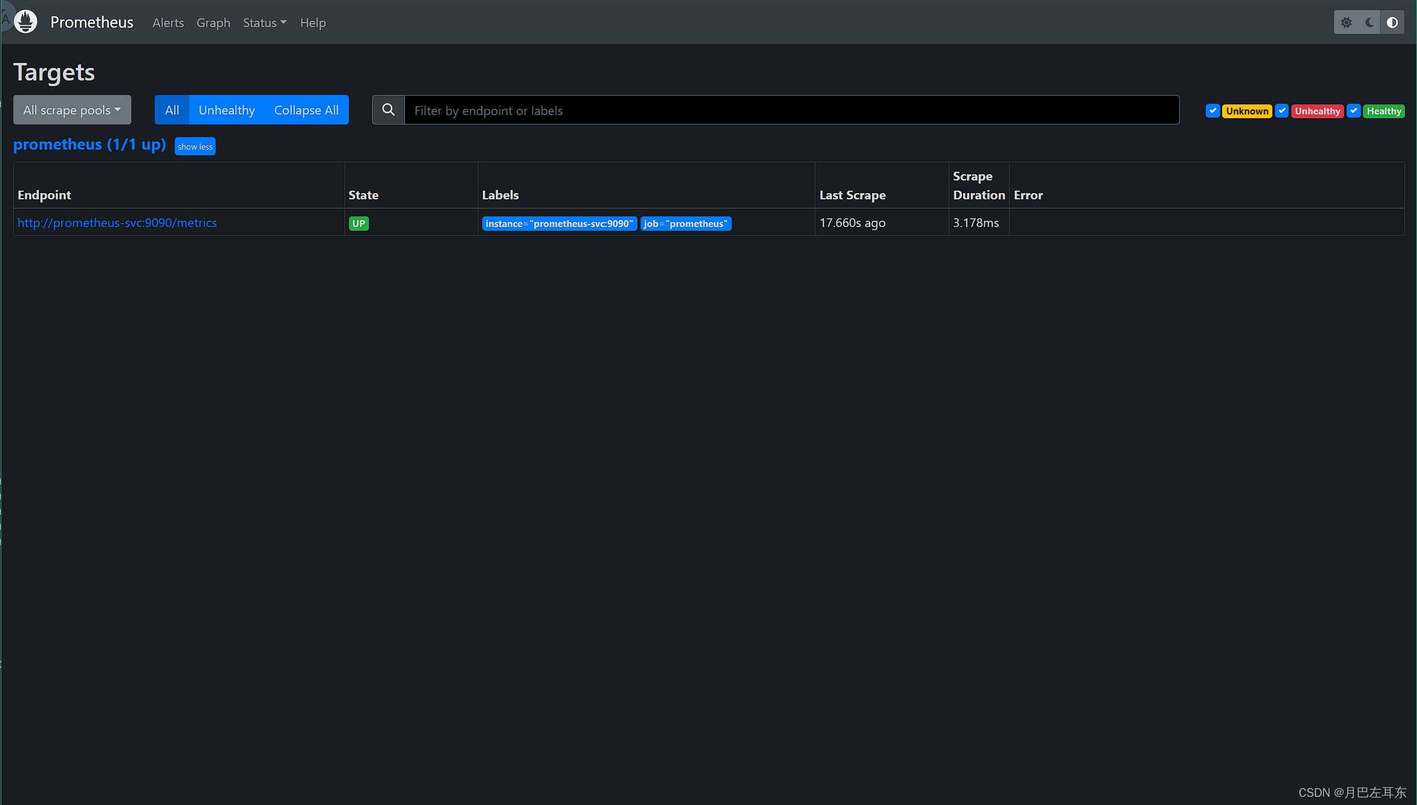Click the green Healthy badge
The image size is (1417, 805).
(1384, 111)
